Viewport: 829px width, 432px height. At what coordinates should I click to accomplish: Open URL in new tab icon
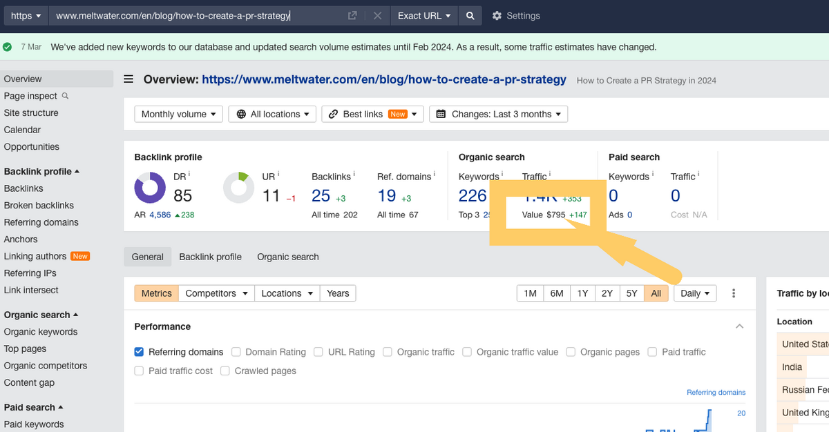352,15
